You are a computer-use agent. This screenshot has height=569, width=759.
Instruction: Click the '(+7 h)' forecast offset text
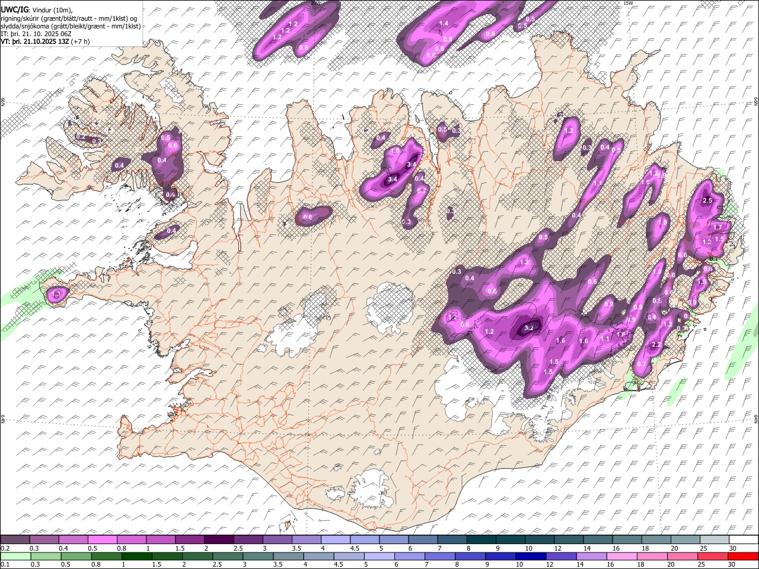pos(80,41)
